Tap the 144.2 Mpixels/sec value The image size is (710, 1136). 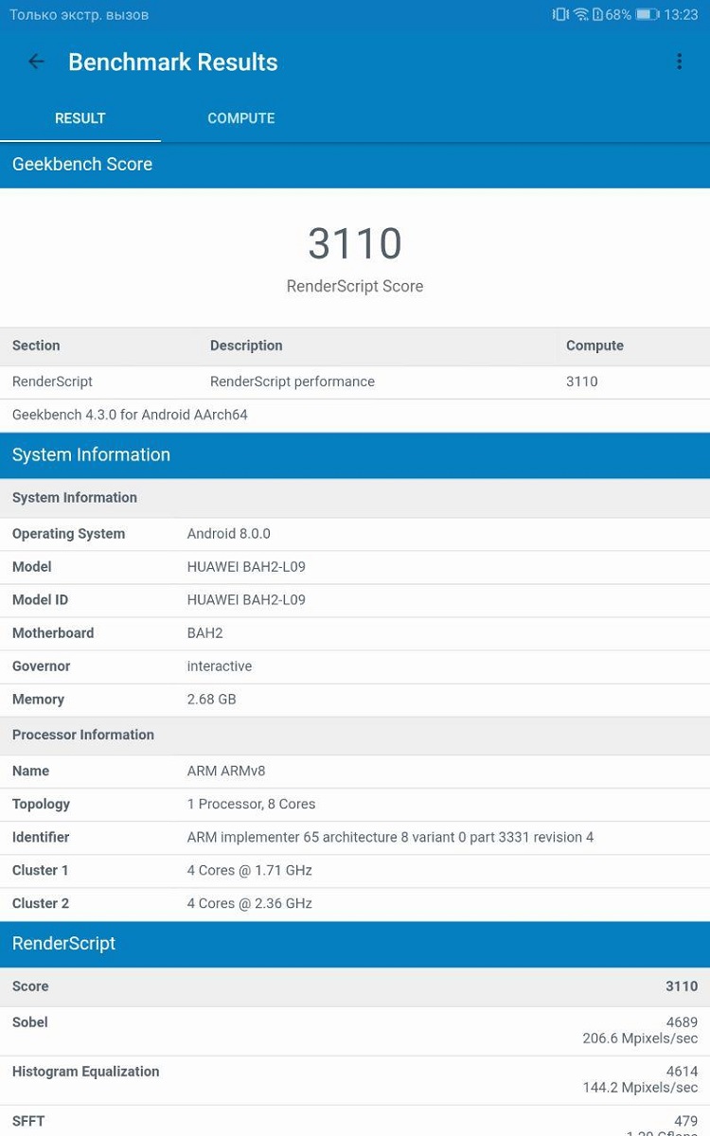click(640, 1088)
